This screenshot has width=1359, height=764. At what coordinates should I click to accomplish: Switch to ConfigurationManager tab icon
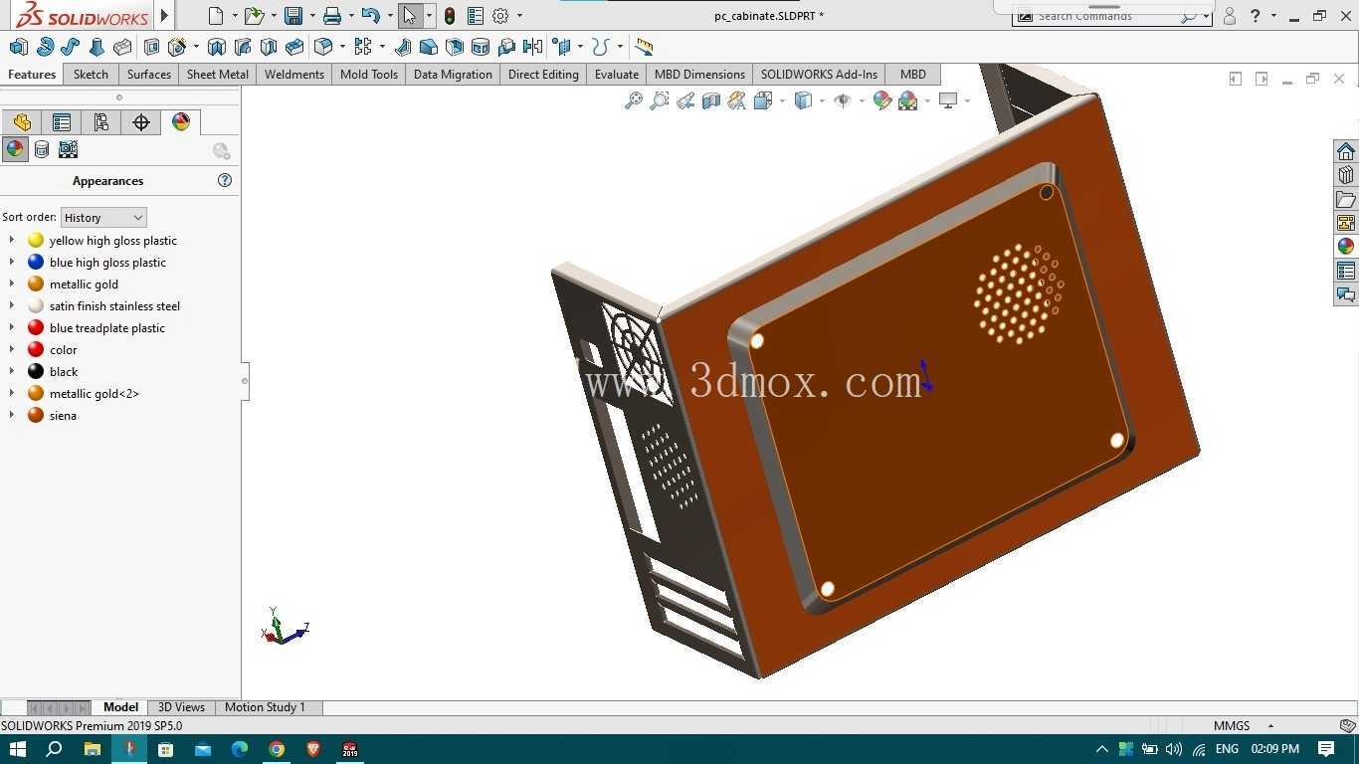[x=101, y=122]
